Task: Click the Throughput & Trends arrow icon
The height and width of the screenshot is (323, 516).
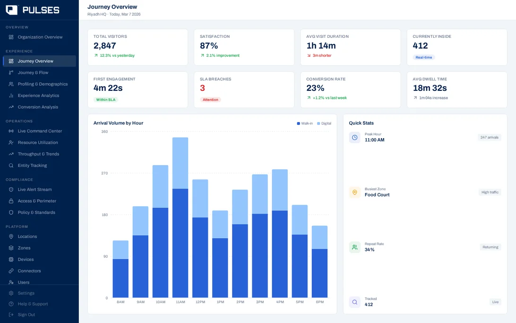Action: click(x=11, y=154)
